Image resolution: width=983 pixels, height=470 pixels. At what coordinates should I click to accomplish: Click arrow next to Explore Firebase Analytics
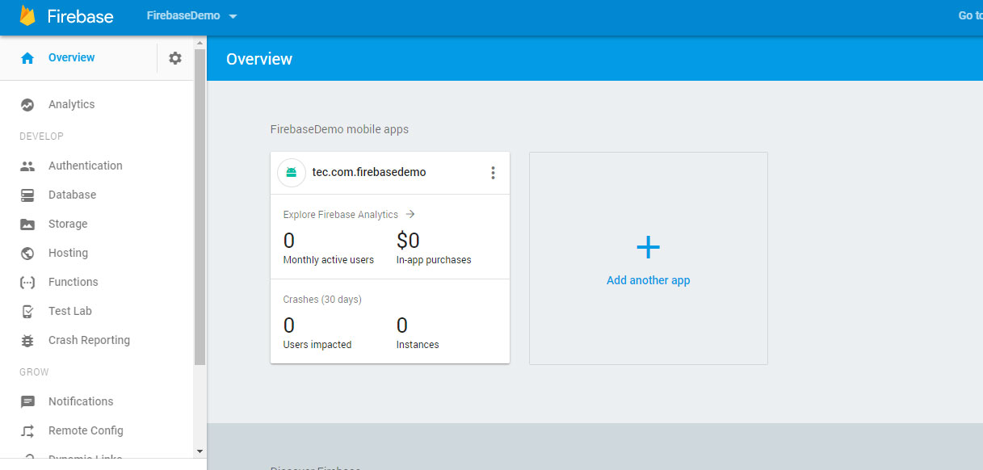click(410, 215)
